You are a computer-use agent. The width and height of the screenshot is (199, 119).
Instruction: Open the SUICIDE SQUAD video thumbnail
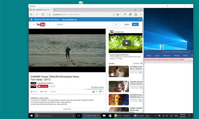click(119, 86)
